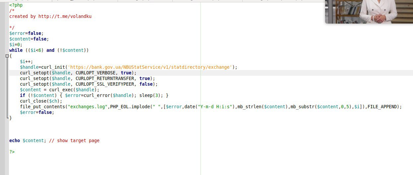The width and height of the screenshot is (413, 175).
Task: Click the // show target page comment
Action: point(74,140)
